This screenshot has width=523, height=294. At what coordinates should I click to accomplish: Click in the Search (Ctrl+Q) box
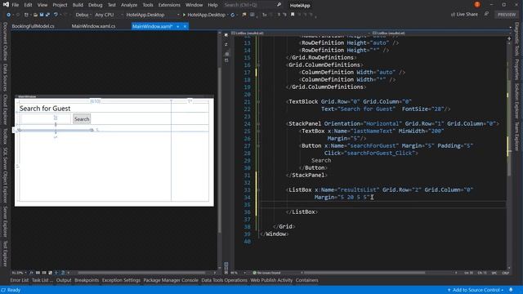(253, 5)
